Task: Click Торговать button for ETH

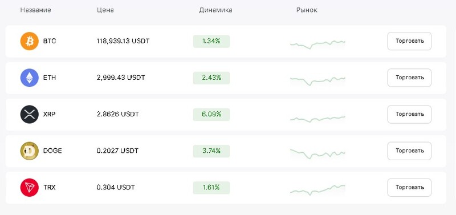Action: [409, 78]
